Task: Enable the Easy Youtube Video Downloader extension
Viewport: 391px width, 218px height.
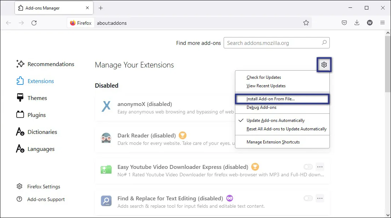Action: [308, 166]
